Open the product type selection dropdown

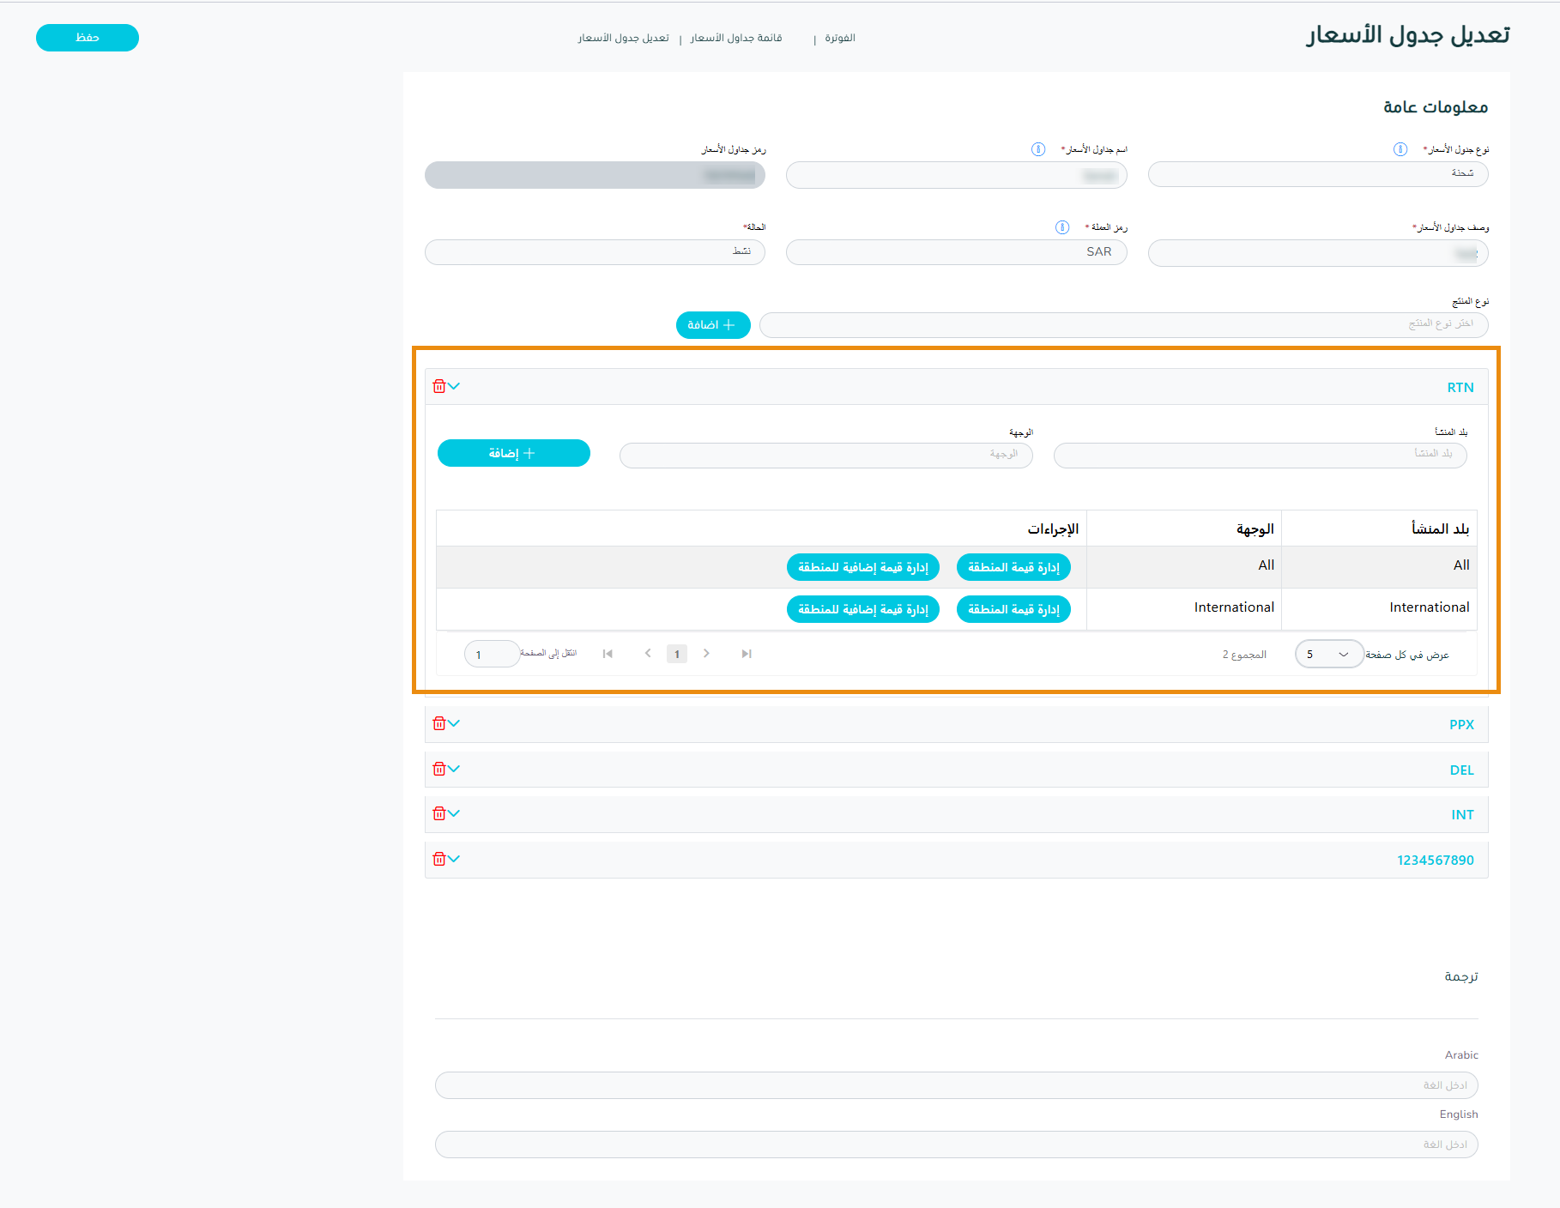click(1123, 325)
